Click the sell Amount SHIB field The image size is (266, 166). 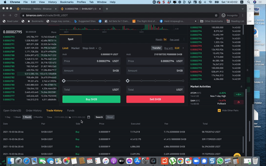point(155,71)
